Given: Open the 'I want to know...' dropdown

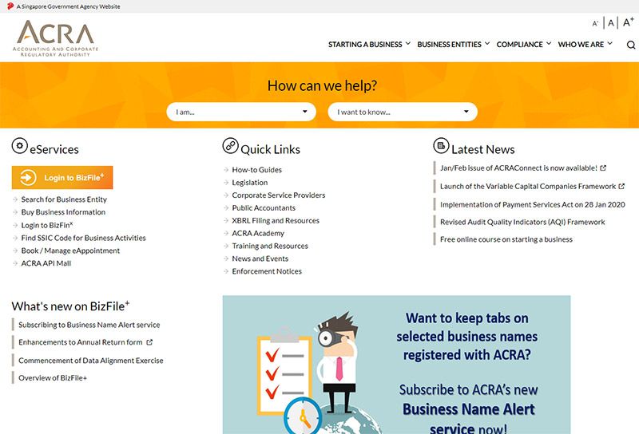Looking at the screenshot, I should point(403,112).
